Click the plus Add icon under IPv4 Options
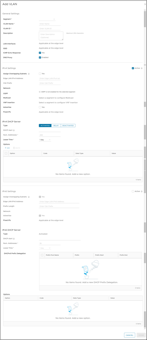 pyautogui.click(x=5, y=148)
